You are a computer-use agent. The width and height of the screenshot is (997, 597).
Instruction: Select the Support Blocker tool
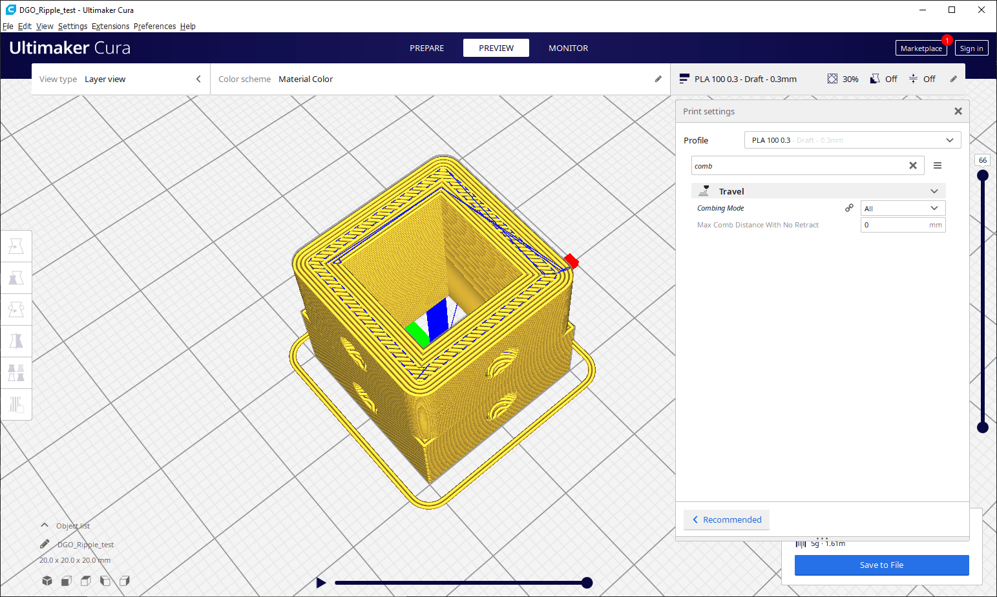(16, 404)
